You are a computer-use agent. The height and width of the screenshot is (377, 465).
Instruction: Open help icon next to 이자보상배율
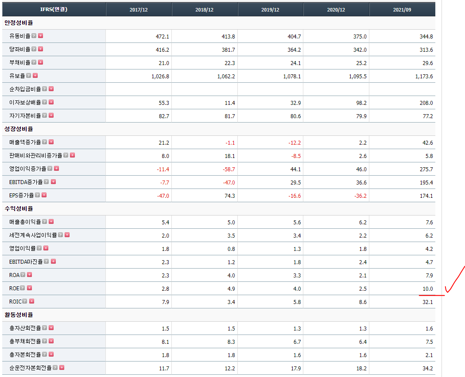(44, 102)
